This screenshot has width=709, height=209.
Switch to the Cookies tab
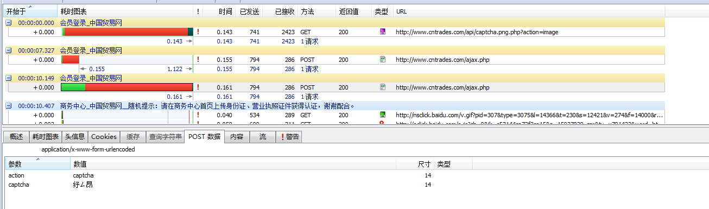[104, 137]
